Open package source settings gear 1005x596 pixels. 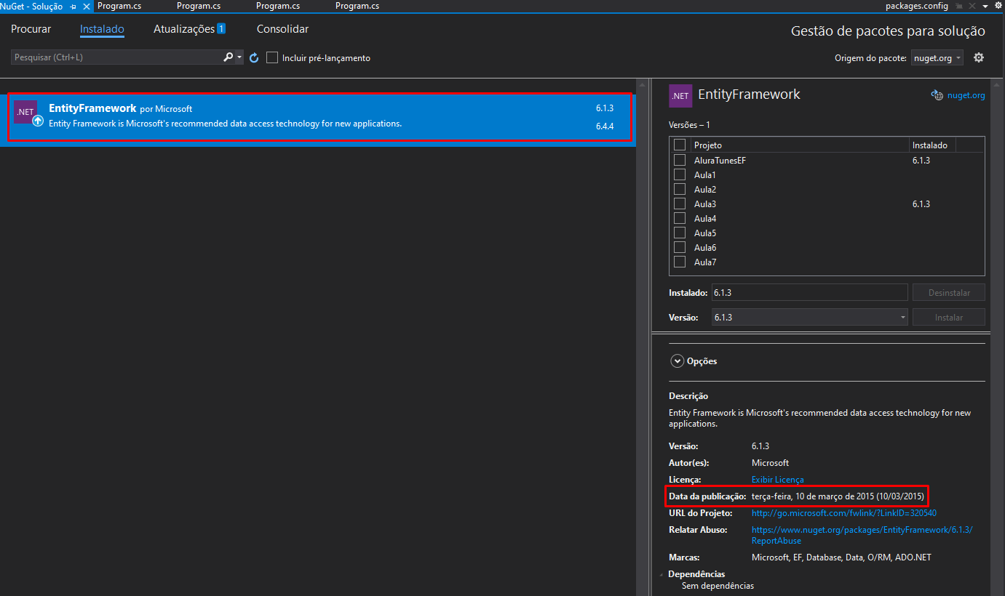point(979,57)
